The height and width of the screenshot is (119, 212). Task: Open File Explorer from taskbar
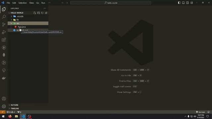[x=16, y=116]
